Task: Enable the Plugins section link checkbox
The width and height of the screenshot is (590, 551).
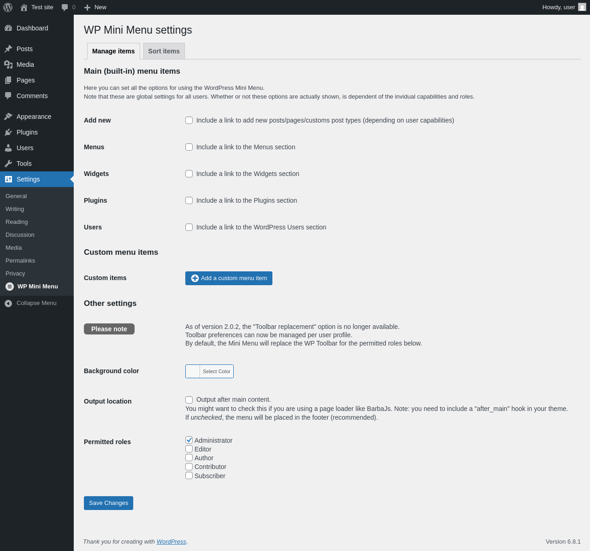Action: pos(189,200)
